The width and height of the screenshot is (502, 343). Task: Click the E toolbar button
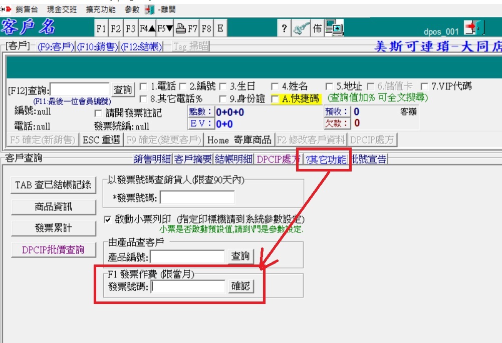pos(220,28)
